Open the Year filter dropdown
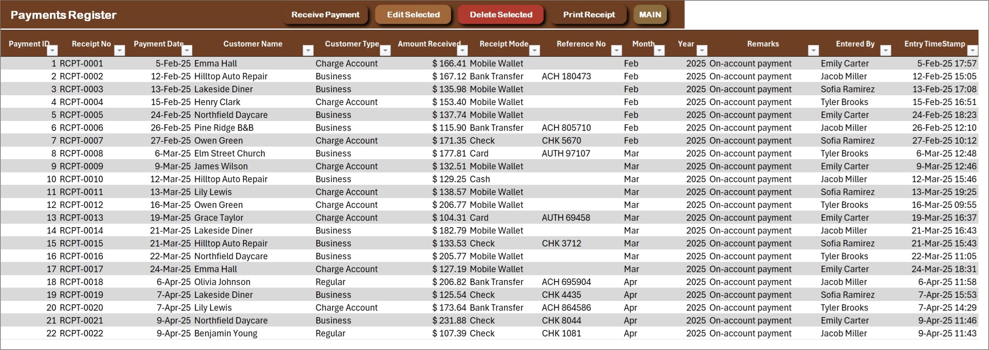The width and height of the screenshot is (989, 350). (702, 50)
